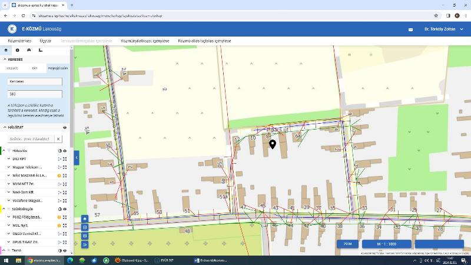Click the parcel number field 583
Viewport: 471px width, 265px height.
coord(35,94)
